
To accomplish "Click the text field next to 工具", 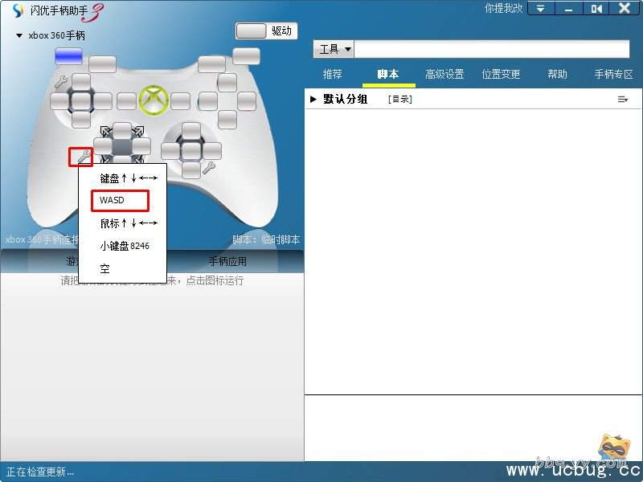I will coord(492,49).
